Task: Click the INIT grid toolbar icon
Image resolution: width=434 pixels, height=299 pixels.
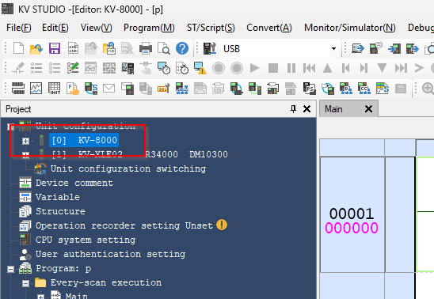Action: tap(54, 89)
